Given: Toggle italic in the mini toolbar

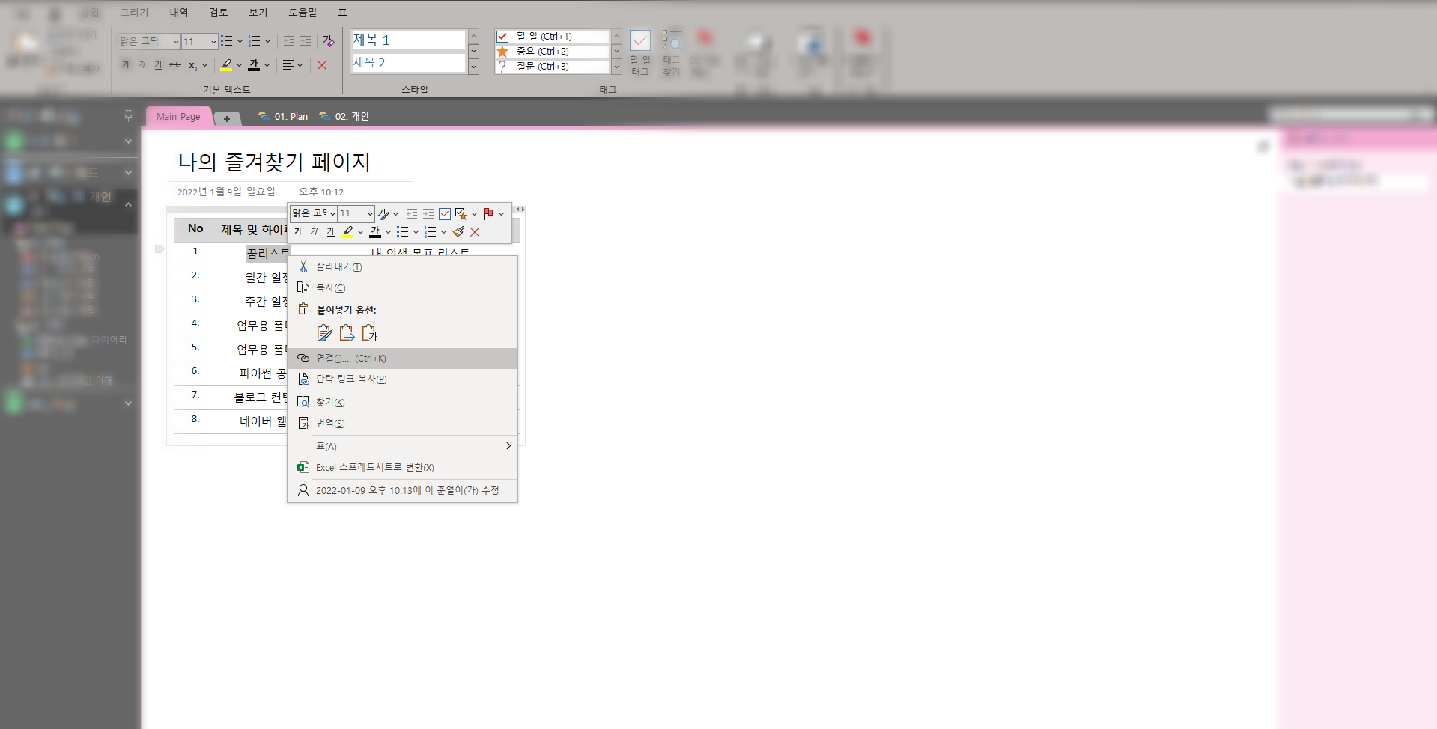Looking at the screenshot, I should tap(315, 232).
